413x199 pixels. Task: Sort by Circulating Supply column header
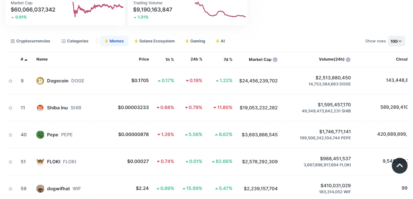point(402,59)
